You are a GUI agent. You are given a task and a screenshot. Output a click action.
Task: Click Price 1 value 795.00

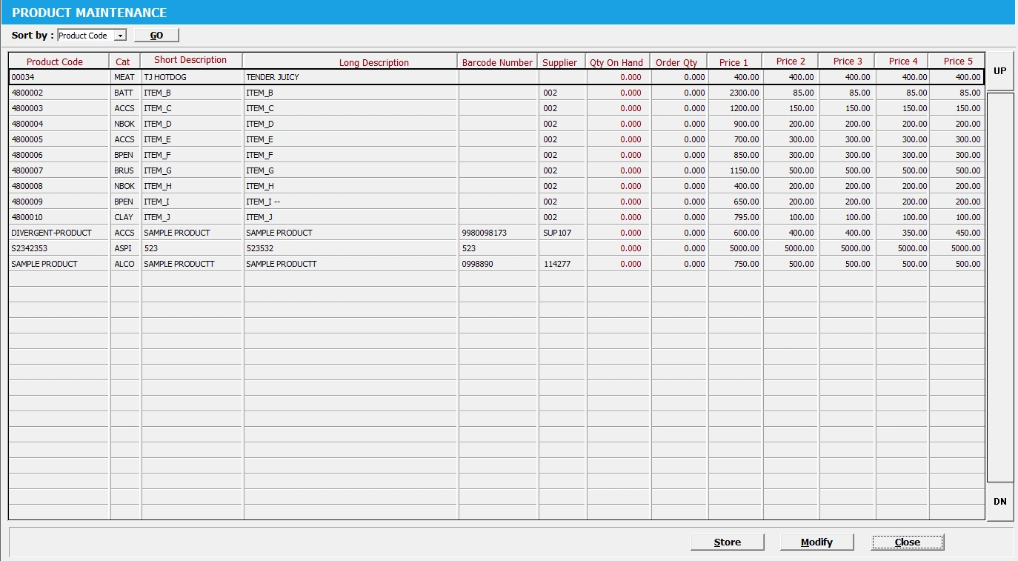click(x=735, y=217)
